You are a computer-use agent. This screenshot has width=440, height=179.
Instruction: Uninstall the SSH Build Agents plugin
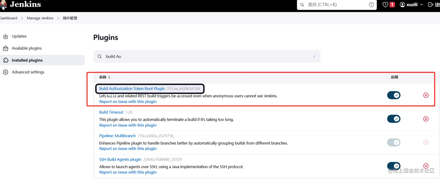coord(426,166)
